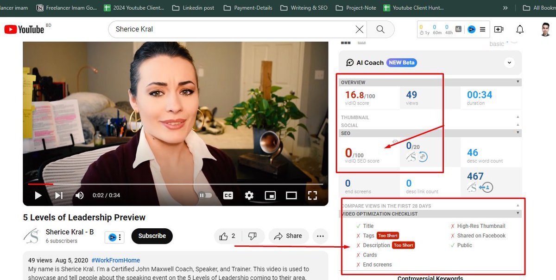Open the YouTube home logo
The image size is (556, 280).
pos(24,29)
